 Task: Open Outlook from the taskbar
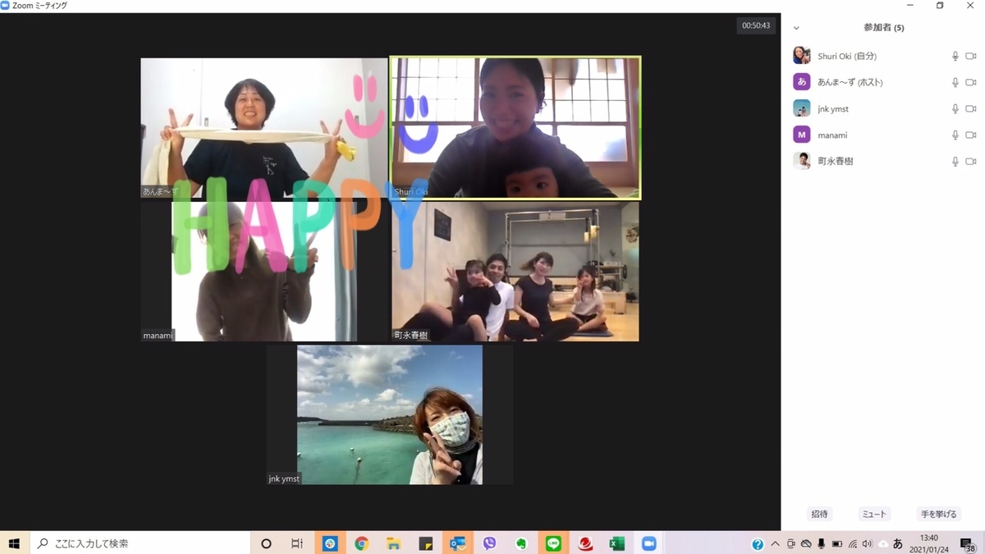tap(457, 543)
